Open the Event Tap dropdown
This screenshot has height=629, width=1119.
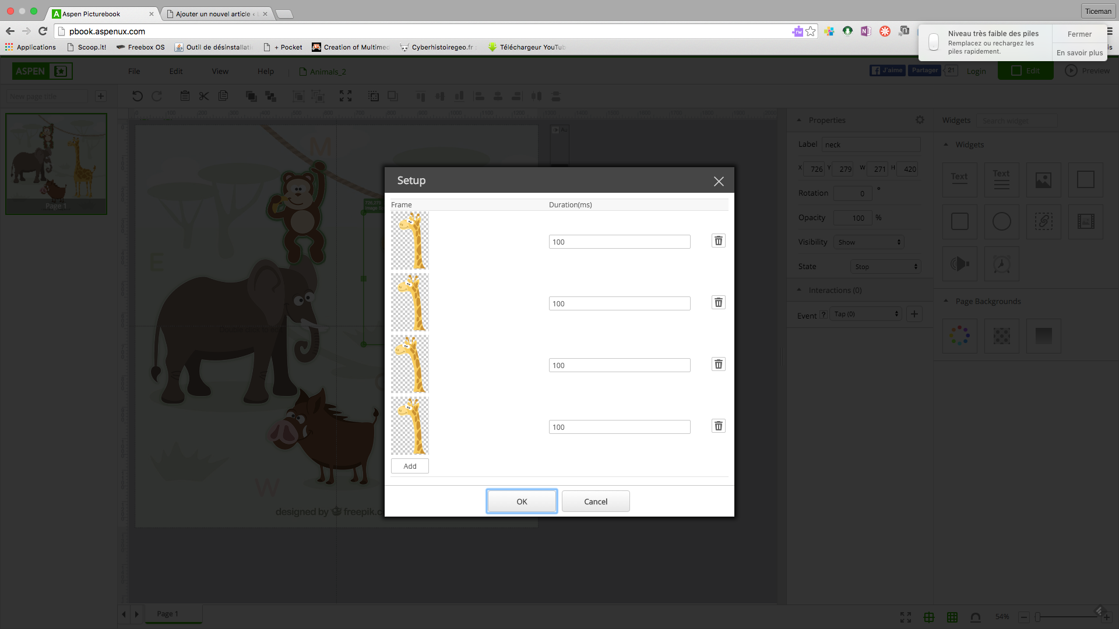point(866,314)
